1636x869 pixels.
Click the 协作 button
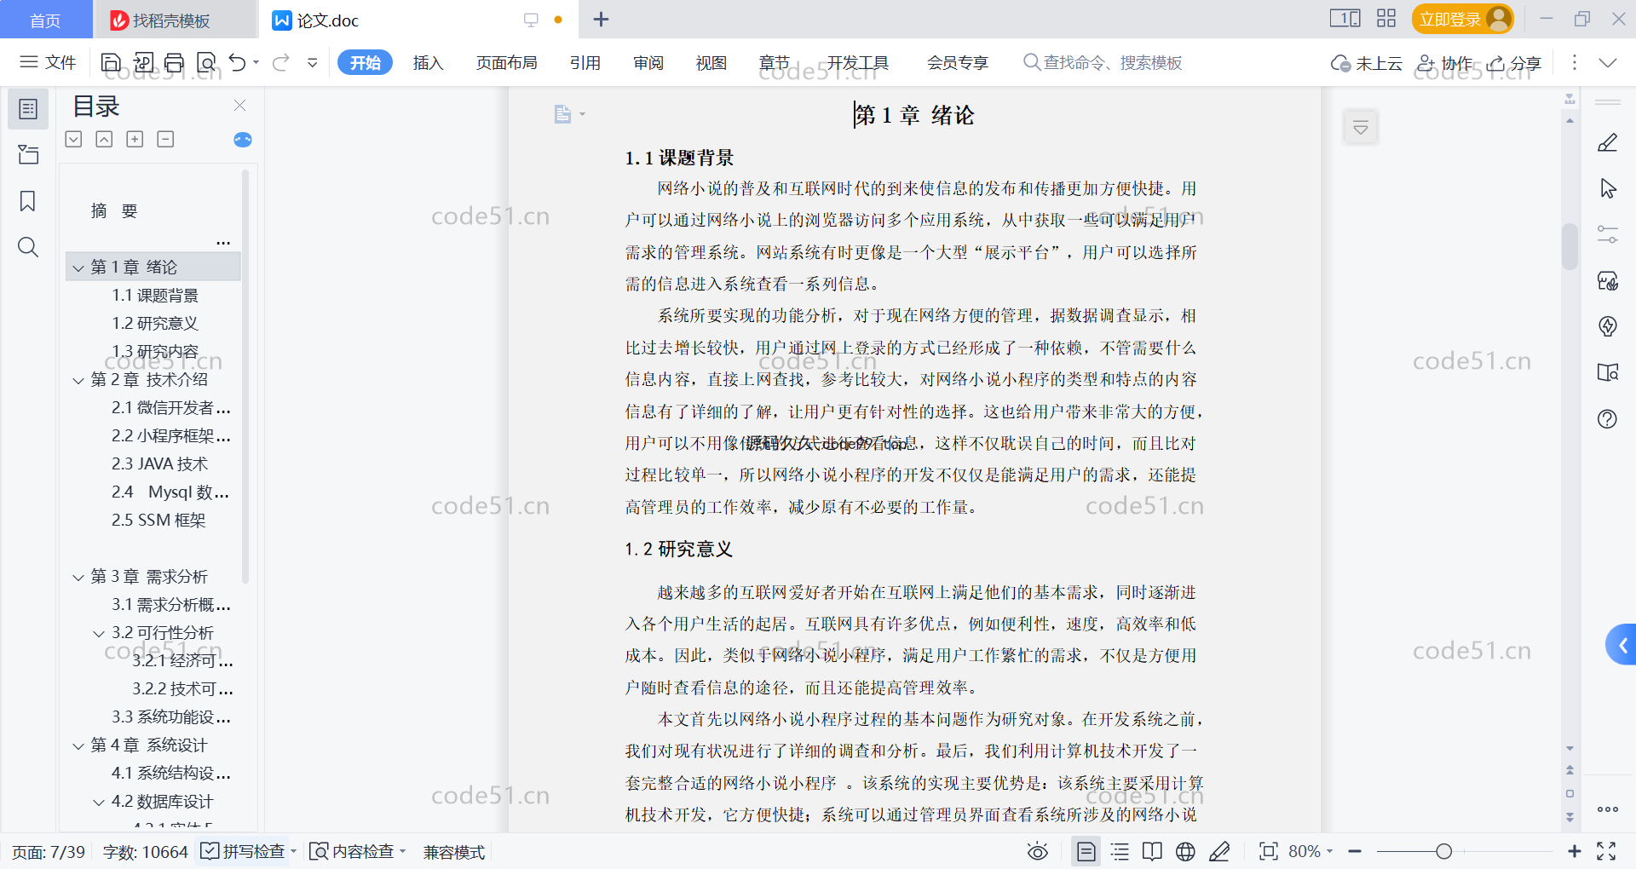(x=1445, y=62)
